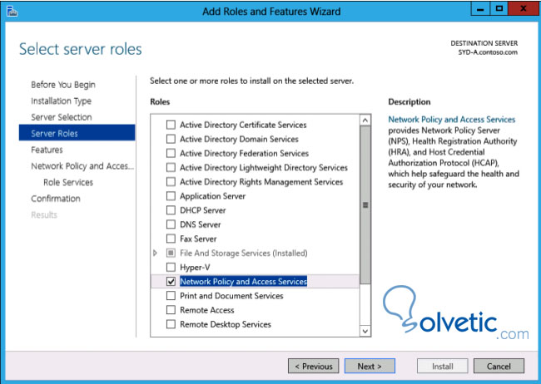Open the Role Services step
This screenshot has height=384, width=541.
point(68,182)
